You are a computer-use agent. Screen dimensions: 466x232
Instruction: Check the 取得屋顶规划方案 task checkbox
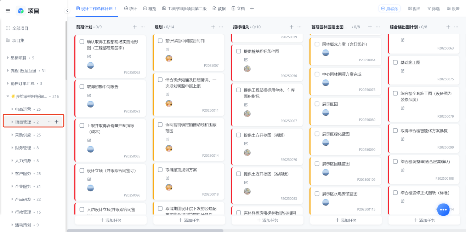(x=160, y=170)
